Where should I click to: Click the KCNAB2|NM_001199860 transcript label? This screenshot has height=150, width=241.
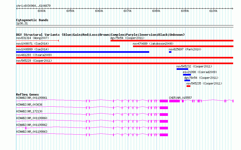(x=32, y=118)
